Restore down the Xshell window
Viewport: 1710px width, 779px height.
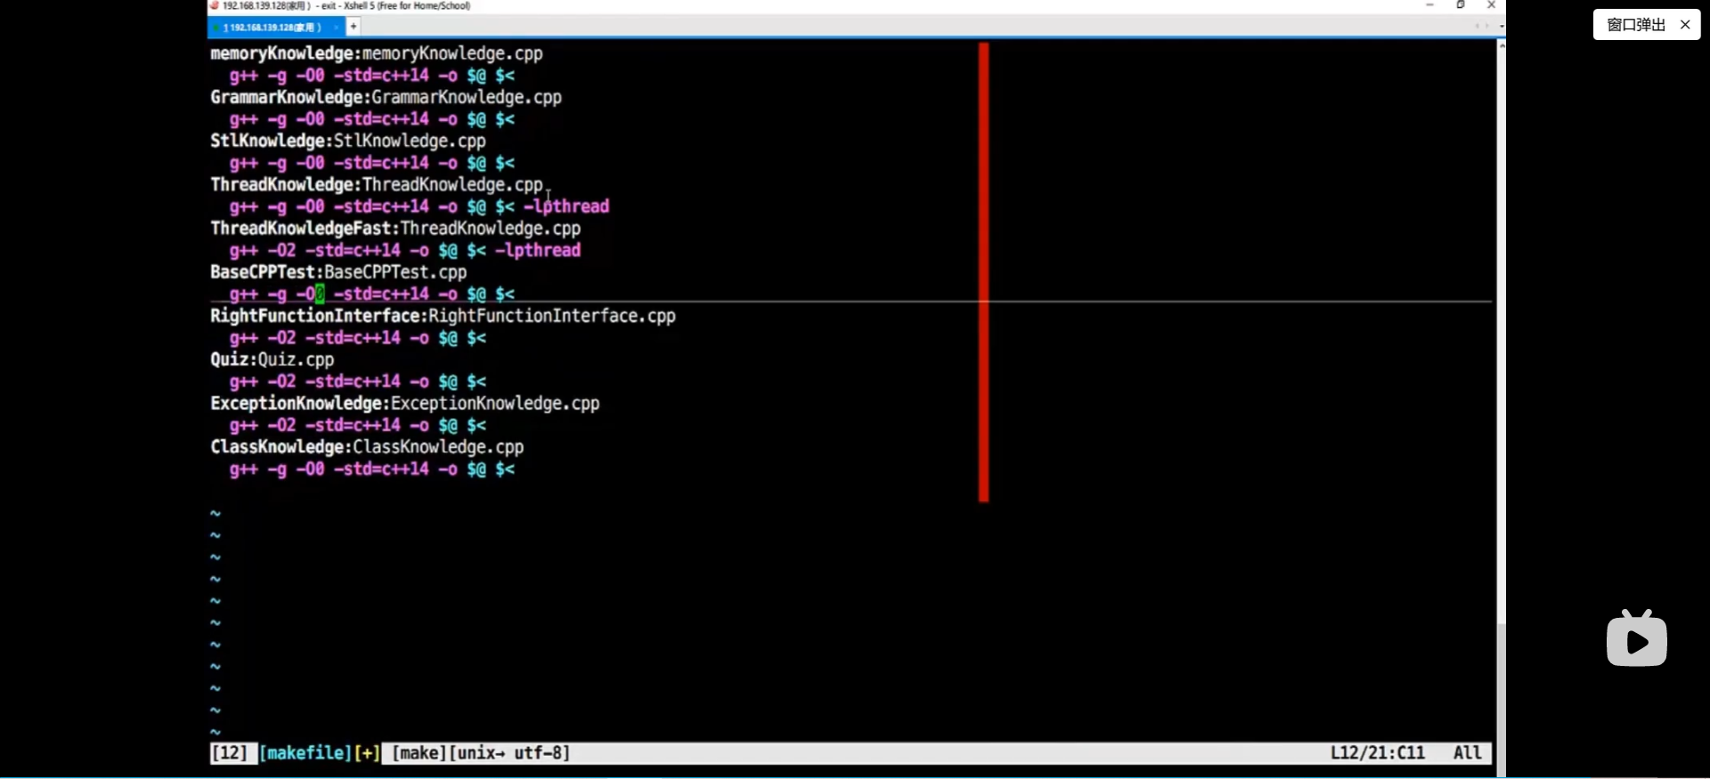(1461, 5)
